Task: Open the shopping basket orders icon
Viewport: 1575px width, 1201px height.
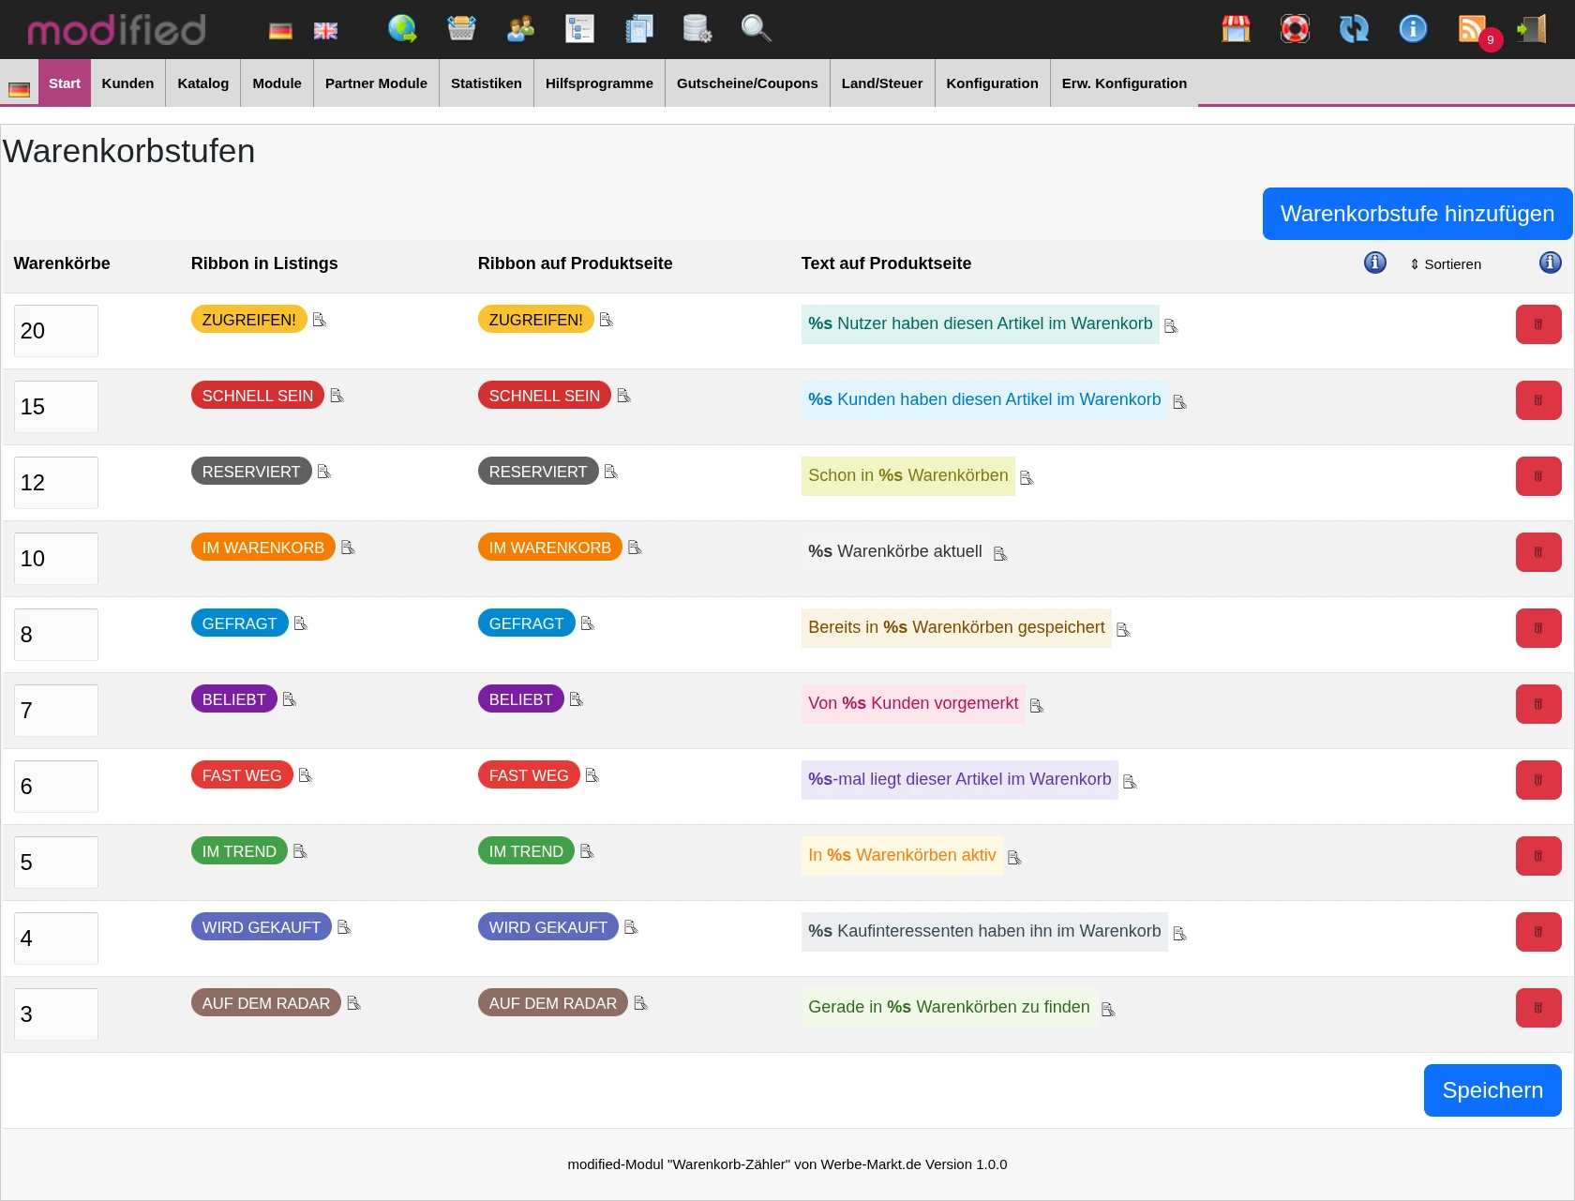Action: click(x=461, y=29)
